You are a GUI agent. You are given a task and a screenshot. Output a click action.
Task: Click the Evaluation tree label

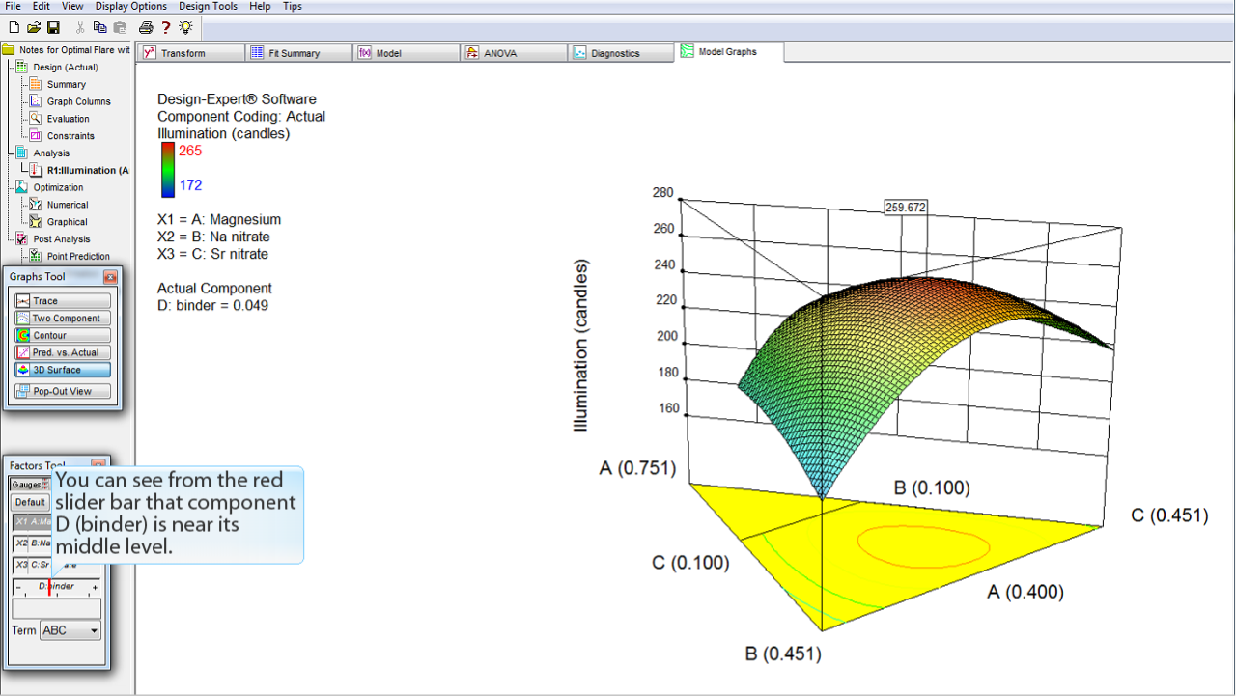tap(69, 119)
